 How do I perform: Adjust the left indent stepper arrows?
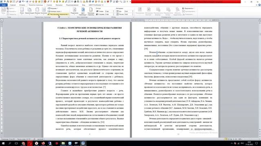113,11
